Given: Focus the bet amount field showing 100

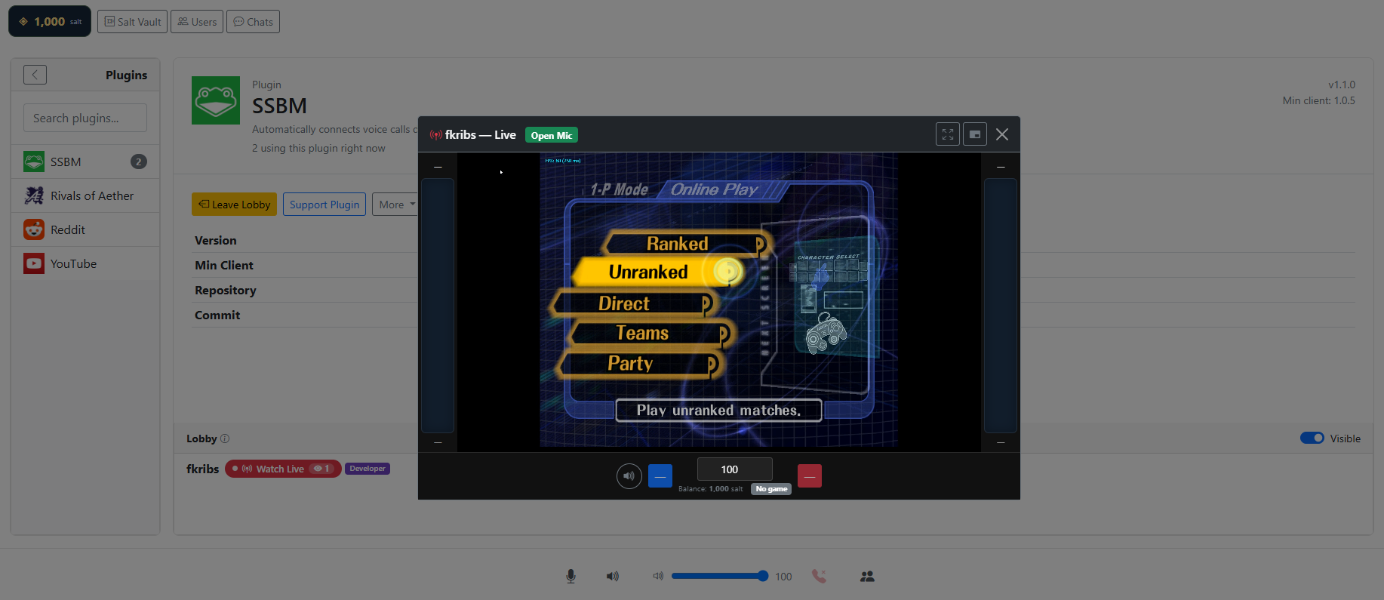Looking at the screenshot, I should pos(735,469).
